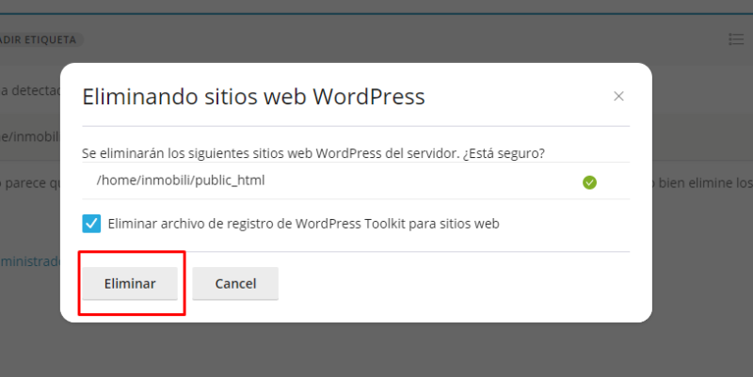Click the Cancel button
Viewport: 753px width, 377px height.
point(235,284)
